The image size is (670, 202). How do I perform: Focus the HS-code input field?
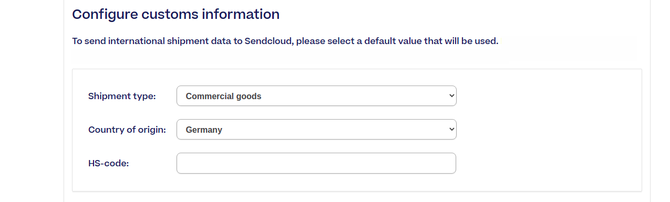pyautogui.click(x=316, y=163)
